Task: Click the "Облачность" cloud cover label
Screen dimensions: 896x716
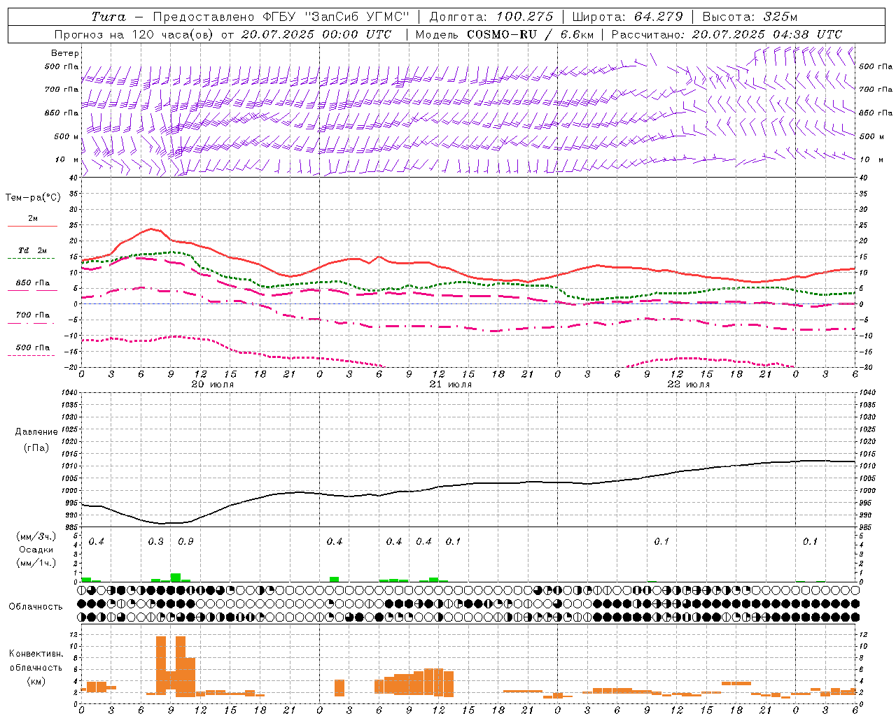Action: 36,607
